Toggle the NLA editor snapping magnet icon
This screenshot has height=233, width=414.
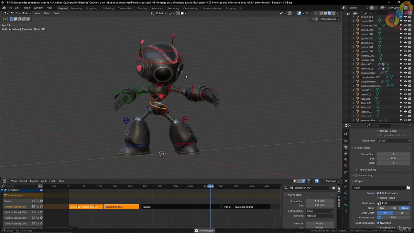click(x=317, y=181)
